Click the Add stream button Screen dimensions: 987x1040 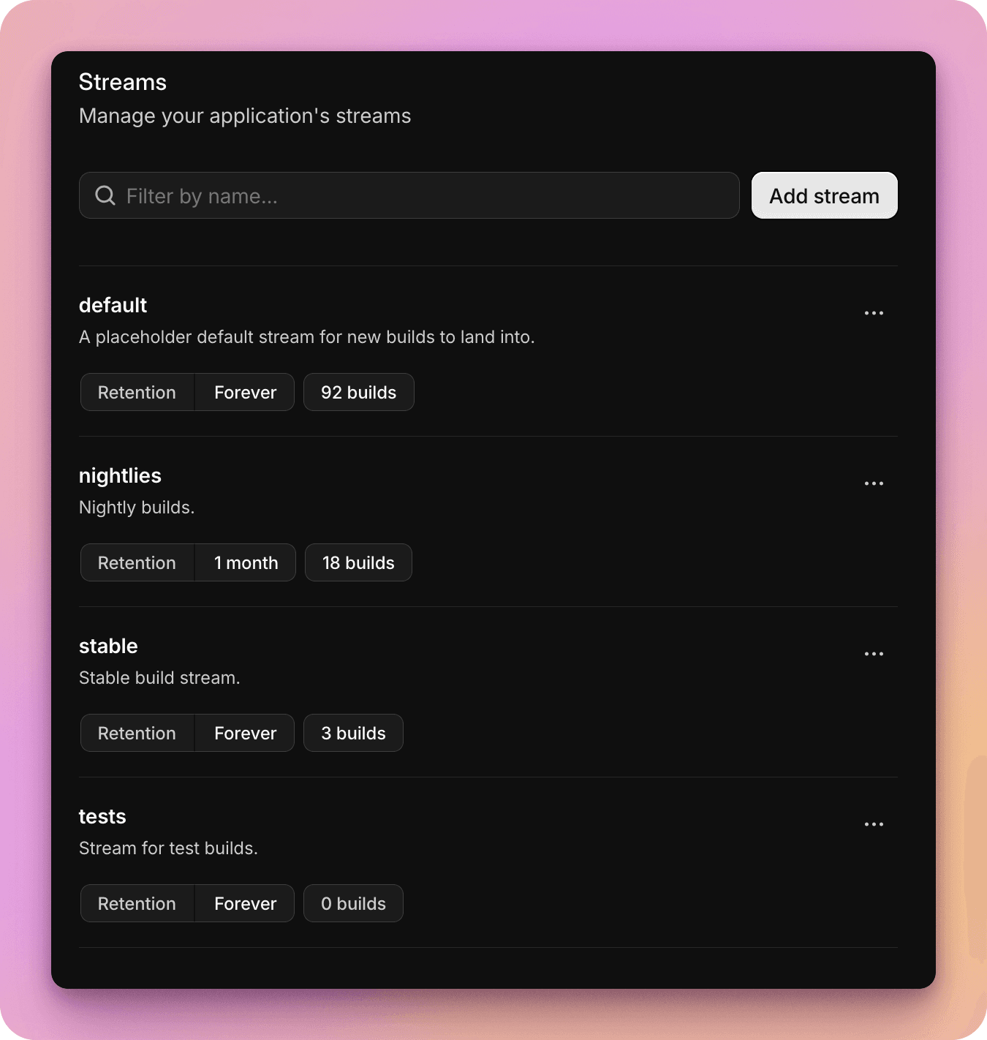(x=823, y=195)
